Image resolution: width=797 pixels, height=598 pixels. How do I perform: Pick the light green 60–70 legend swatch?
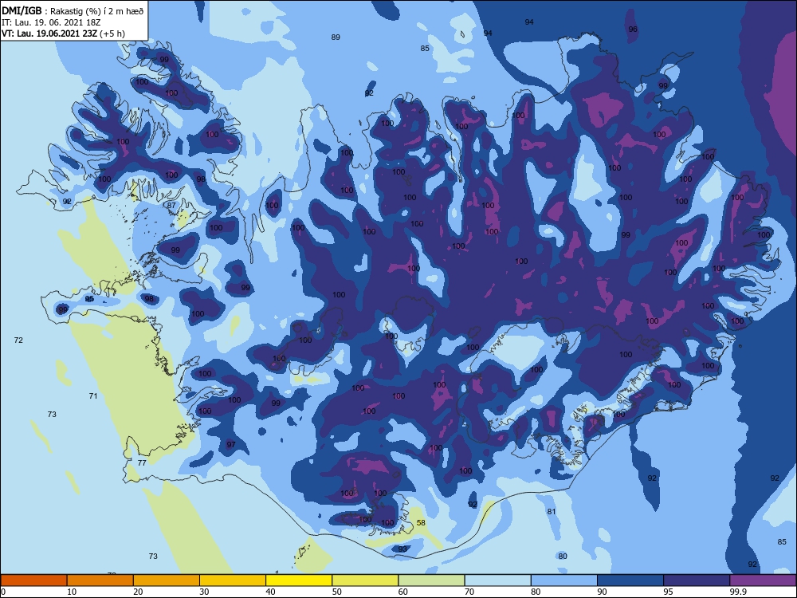[x=431, y=580]
